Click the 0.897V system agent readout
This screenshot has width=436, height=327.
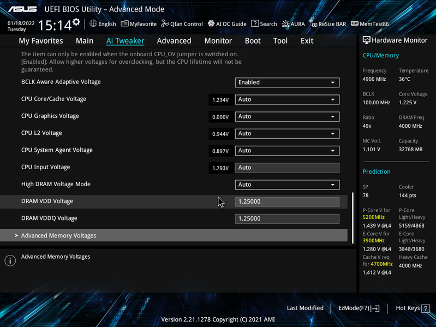click(x=220, y=151)
